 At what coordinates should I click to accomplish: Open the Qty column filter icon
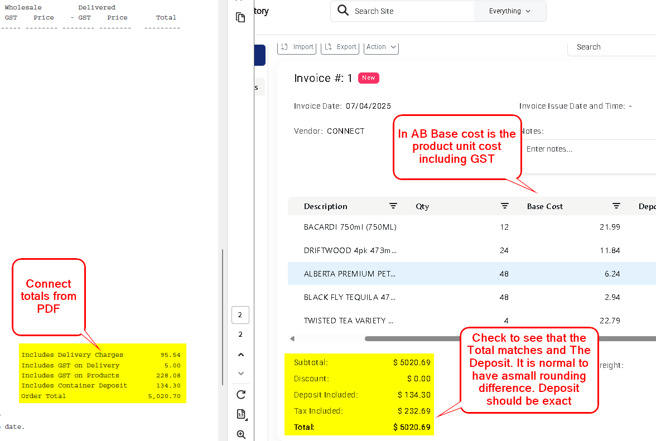[504, 206]
